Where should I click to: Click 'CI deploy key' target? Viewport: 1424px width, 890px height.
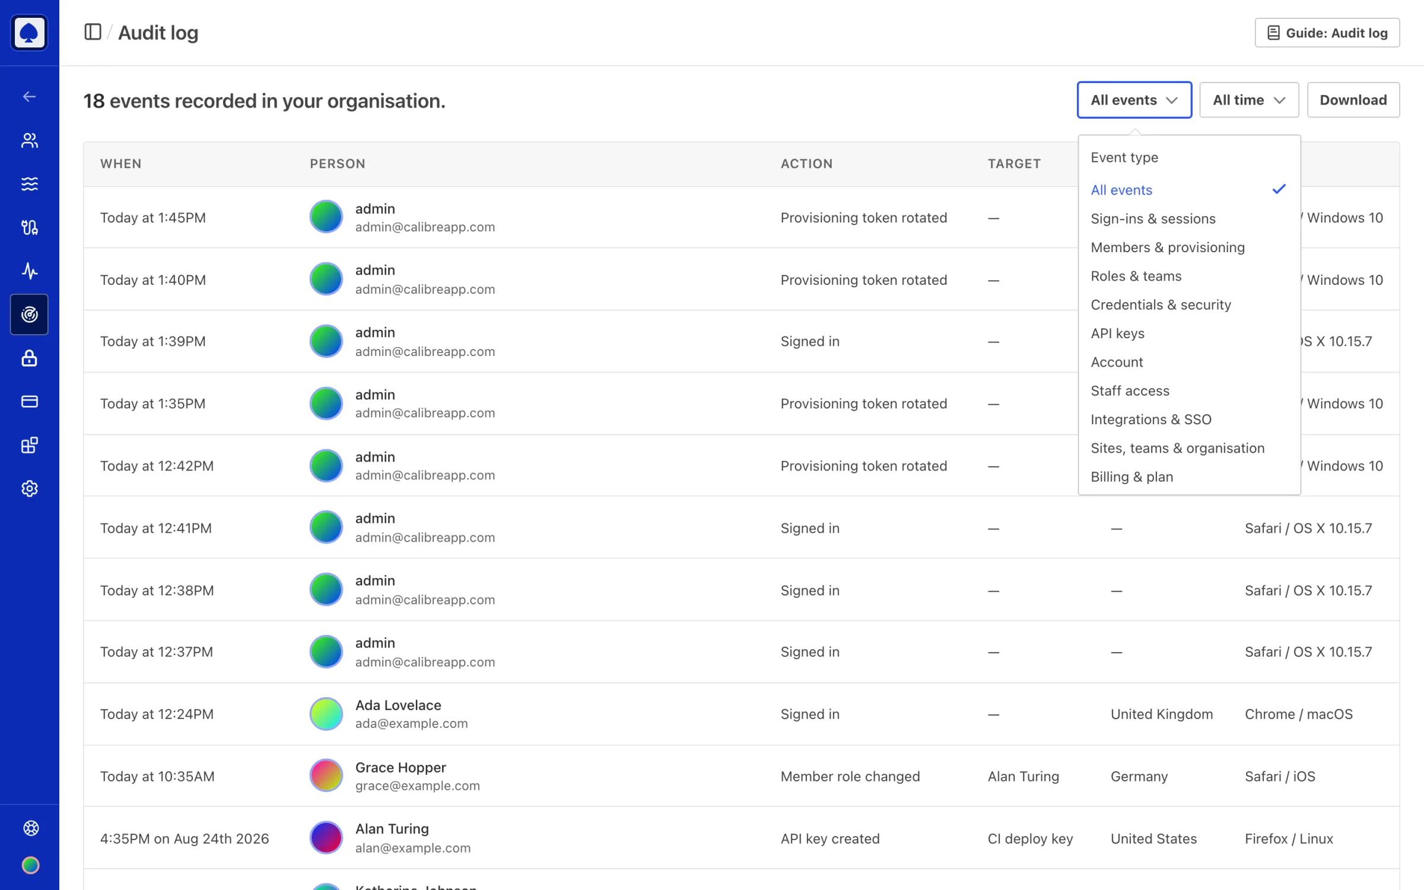(1030, 838)
